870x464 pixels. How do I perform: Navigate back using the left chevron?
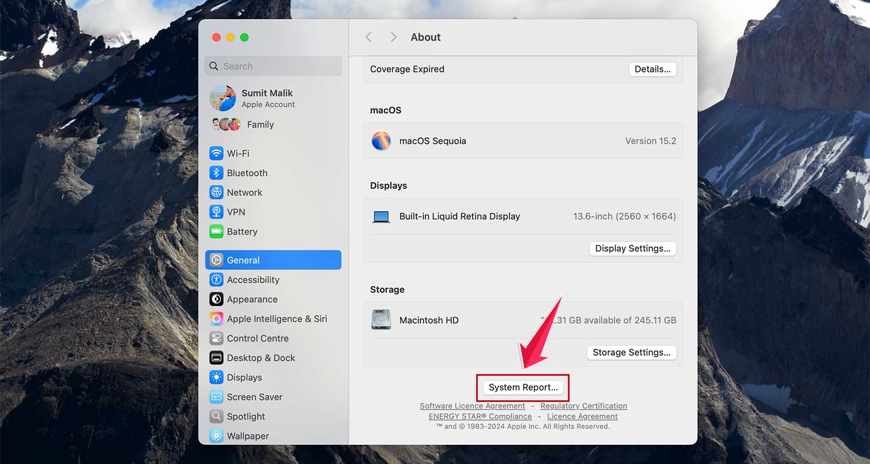369,37
